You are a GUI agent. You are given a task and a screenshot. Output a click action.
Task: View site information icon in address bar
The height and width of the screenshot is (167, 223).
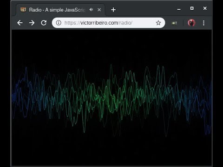click(59, 23)
